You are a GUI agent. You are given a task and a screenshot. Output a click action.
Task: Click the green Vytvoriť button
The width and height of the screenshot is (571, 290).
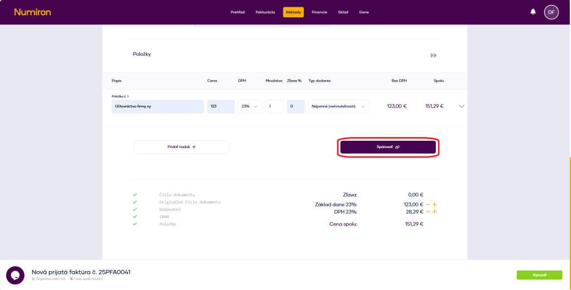pyautogui.click(x=539, y=275)
